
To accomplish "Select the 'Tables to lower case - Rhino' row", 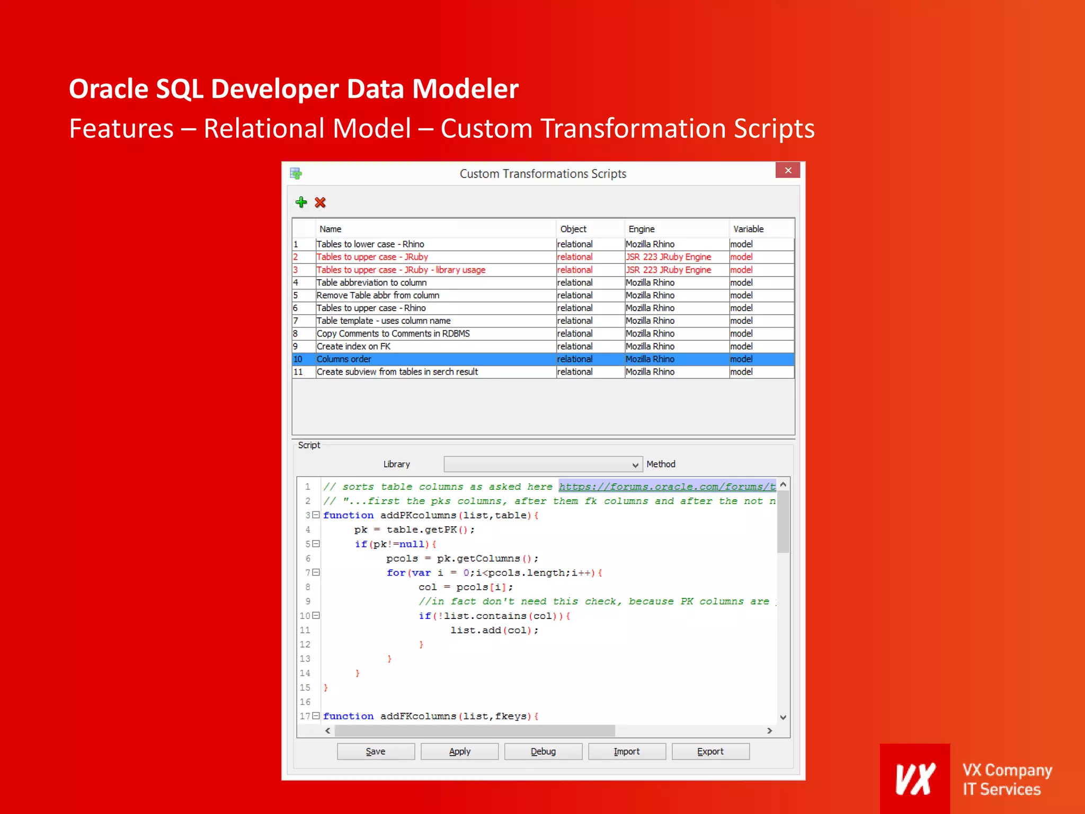I will [543, 244].
